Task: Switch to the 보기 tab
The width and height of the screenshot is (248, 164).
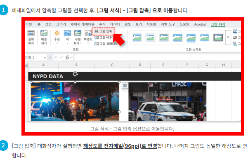Action: click(139, 24)
